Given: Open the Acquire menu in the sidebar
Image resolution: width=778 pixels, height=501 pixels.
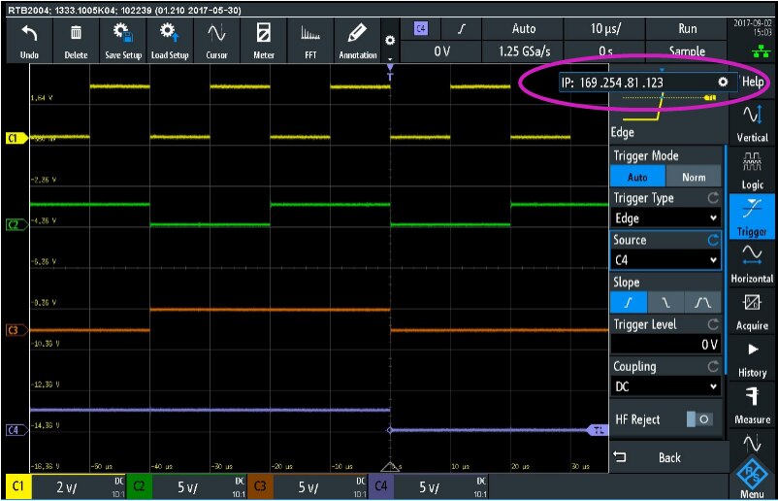Looking at the screenshot, I should tap(752, 311).
